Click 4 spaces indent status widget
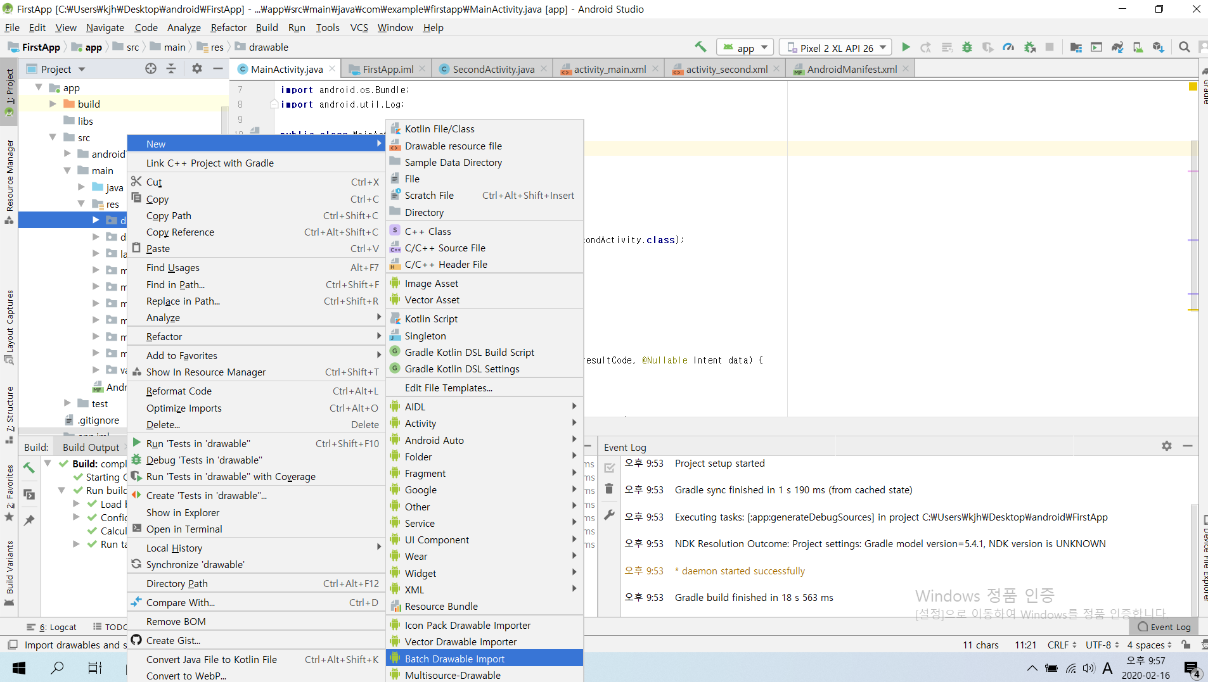This screenshot has width=1208, height=682. pyautogui.click(x=1149, y=645)
